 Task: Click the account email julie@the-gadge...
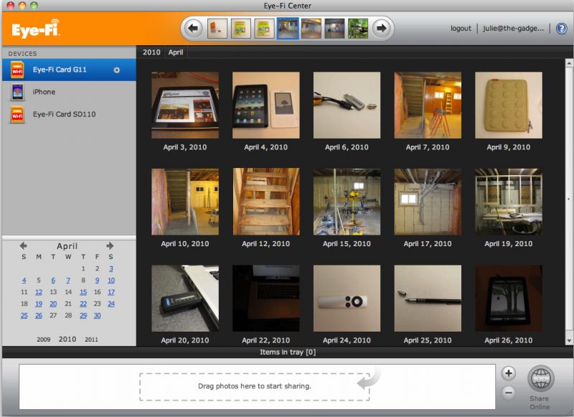[x=514, y=29]
